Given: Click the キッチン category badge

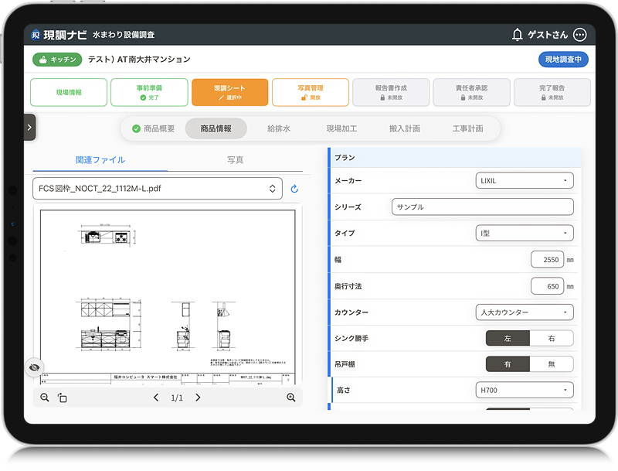Looking at the screenshot, I should tap(57, 60).
